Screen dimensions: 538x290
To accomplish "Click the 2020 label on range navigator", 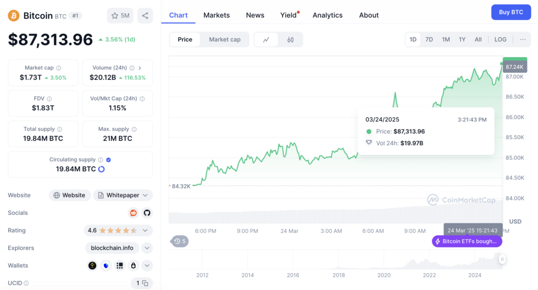I will pyautogui.click(x=384, y=275).
